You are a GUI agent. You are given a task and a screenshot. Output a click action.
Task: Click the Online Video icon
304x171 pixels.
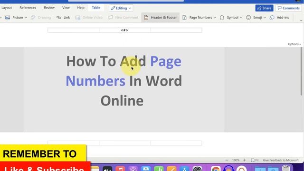(x=78, y=18)
